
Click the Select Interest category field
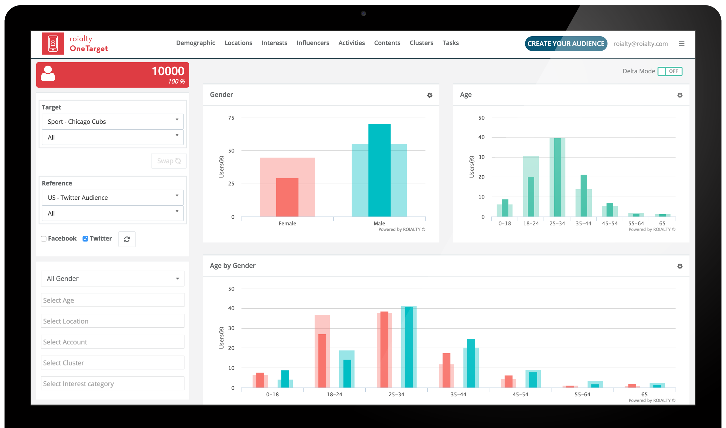pyautogui.click(x=113, y=384)
